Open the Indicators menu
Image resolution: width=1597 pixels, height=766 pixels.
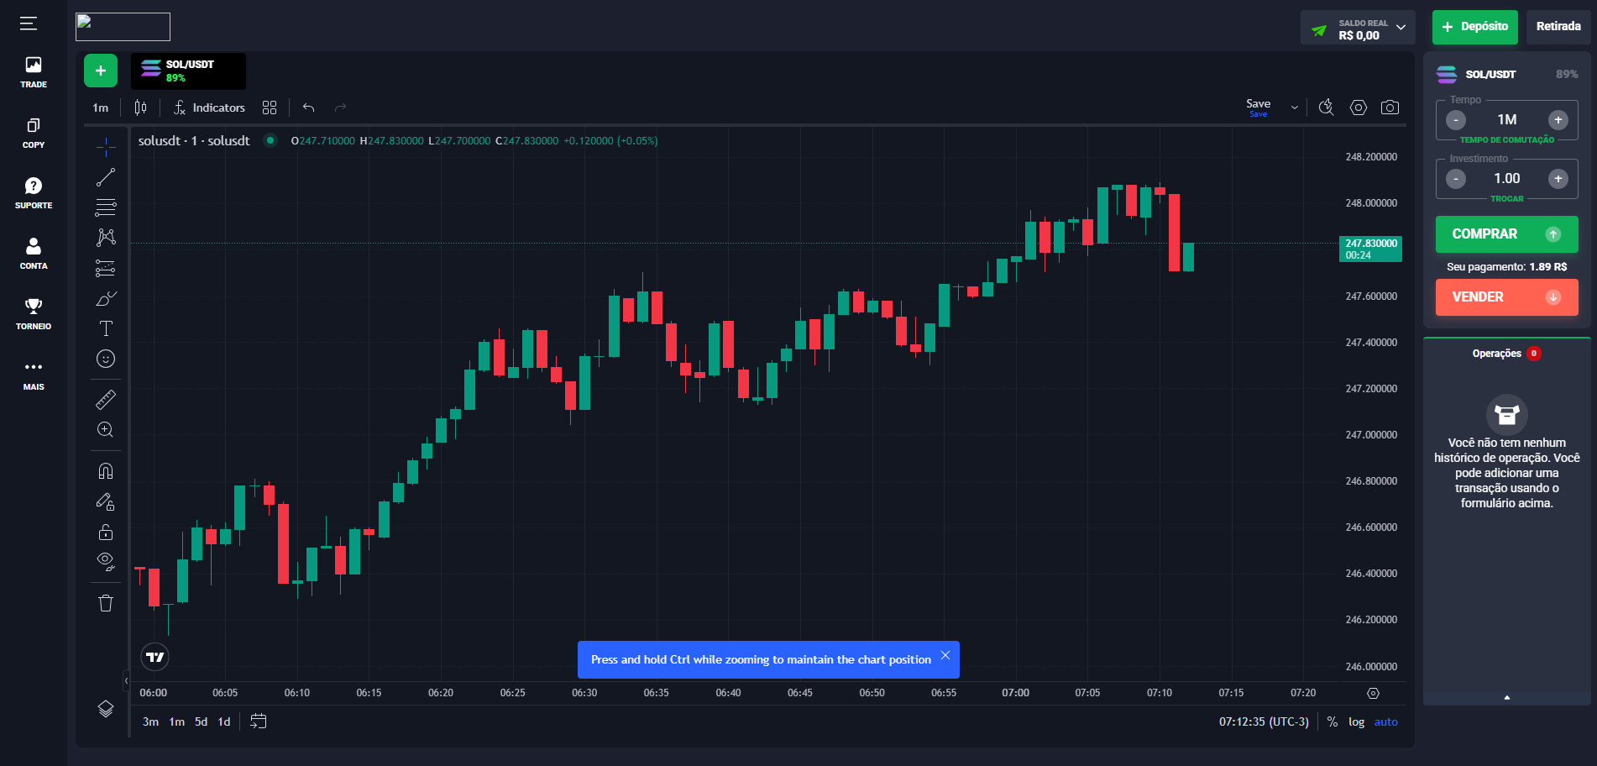tap(209, 108)
